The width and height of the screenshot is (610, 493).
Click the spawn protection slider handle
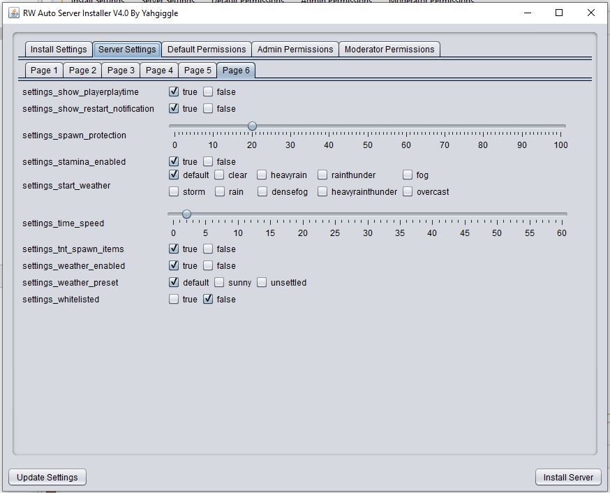point(252,126)
